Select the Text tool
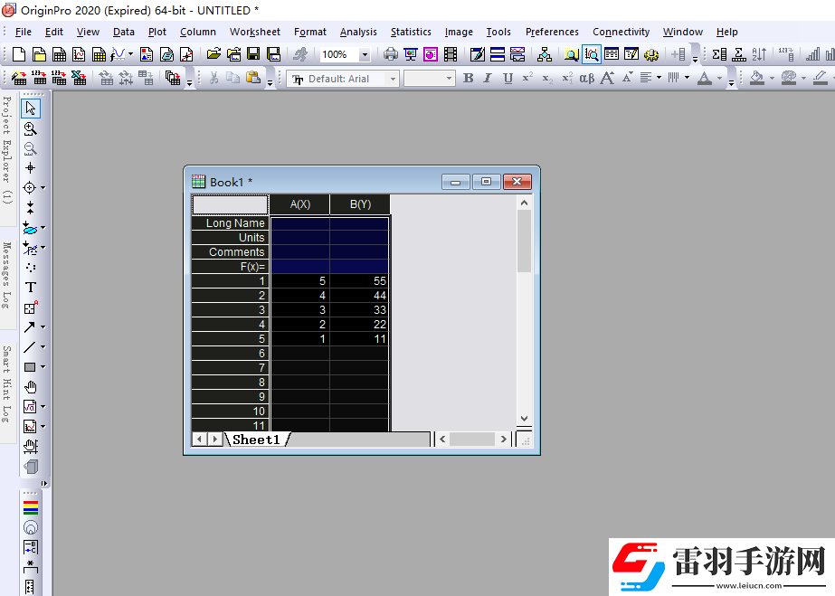Screen dimensions: 835x596 click(x=30, y=287)
